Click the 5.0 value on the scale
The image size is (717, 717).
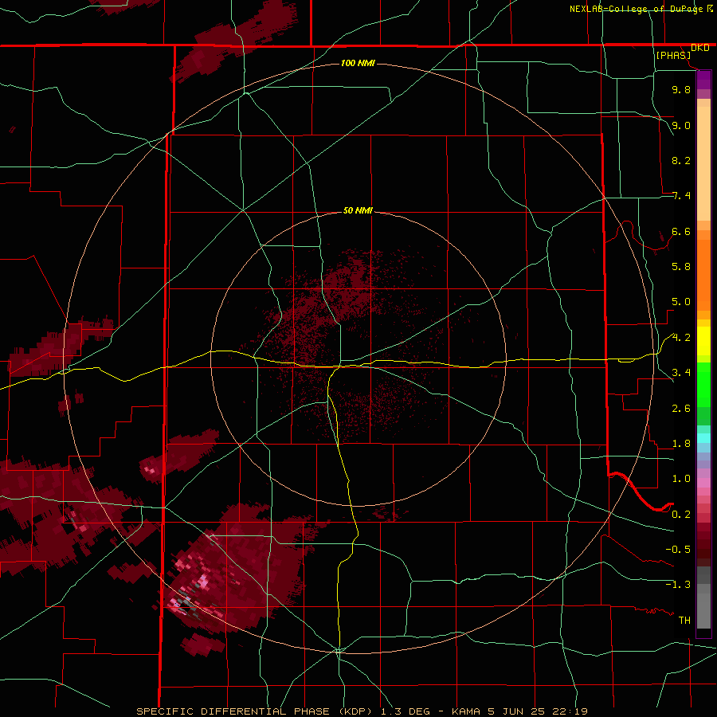(x=681, y=302)
